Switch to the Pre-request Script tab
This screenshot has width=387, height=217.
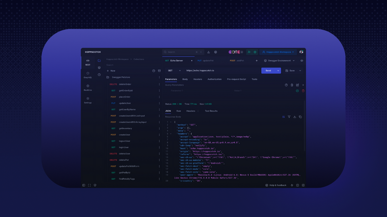237,79
